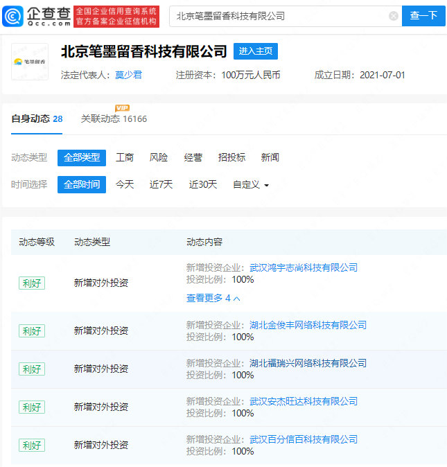Choose 近7天 time filter

pyautogui.click(x=161, y=185)
